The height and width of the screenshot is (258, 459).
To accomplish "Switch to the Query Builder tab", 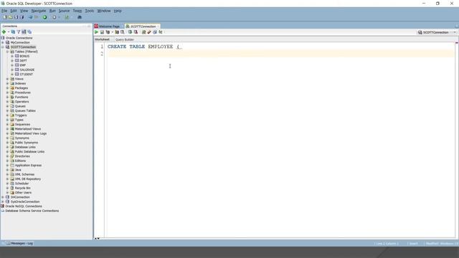I will click(125, 39).
